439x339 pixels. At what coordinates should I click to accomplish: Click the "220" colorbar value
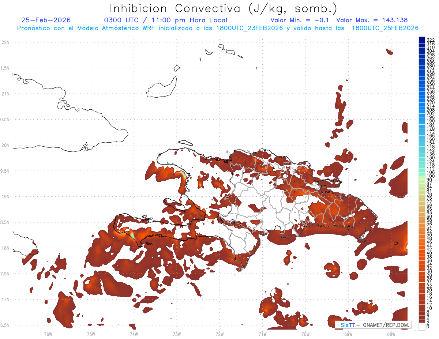point(430,102)
